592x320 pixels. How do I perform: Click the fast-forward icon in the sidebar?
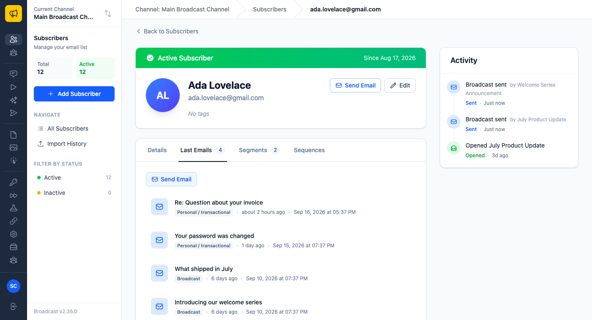click(14, 195)
